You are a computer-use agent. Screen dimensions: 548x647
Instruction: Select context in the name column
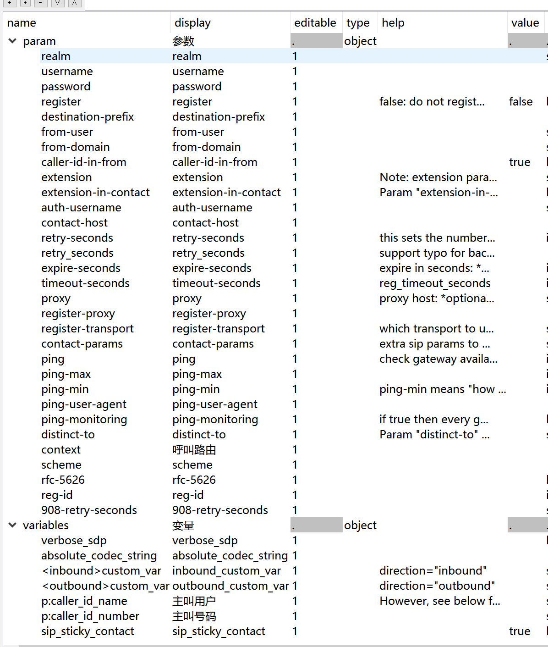pos(61,450)
